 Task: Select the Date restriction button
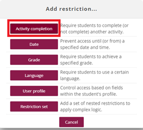tap(34, 44)
